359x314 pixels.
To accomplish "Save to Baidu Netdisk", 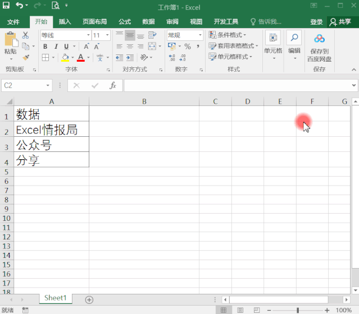I will tap(319, 47).
